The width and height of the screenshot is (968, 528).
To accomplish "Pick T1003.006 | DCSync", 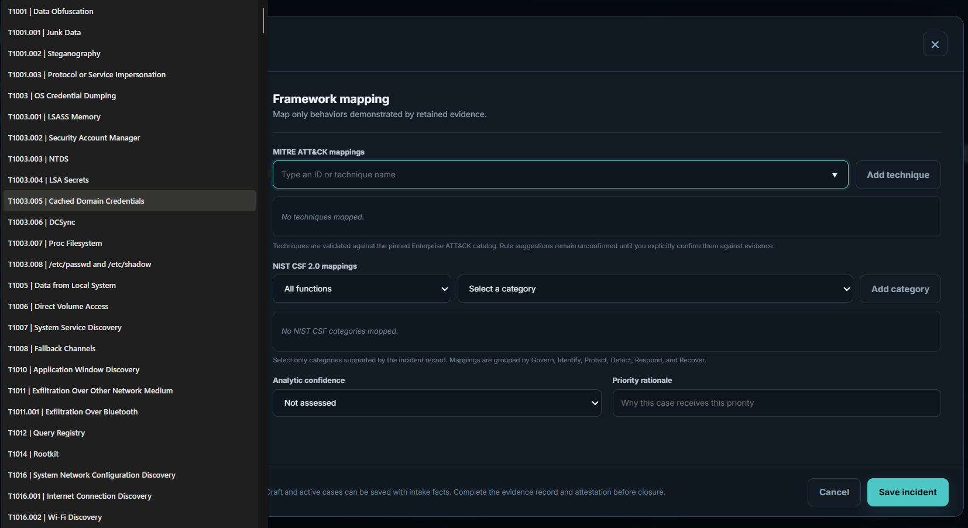I will pos(129,222).
